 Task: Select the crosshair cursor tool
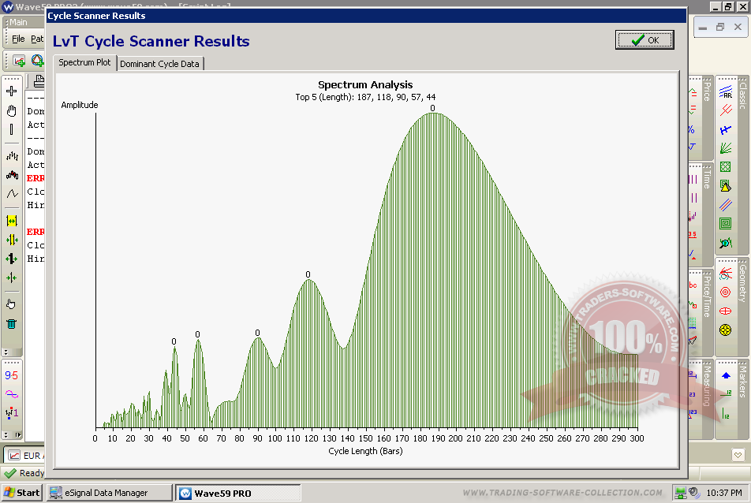click(12, 91)
